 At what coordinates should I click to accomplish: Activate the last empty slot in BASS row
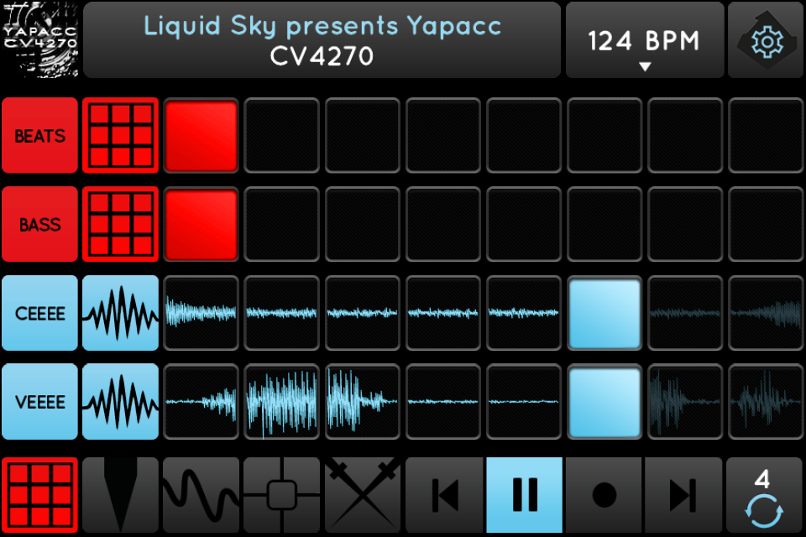(x=766, y=224)
